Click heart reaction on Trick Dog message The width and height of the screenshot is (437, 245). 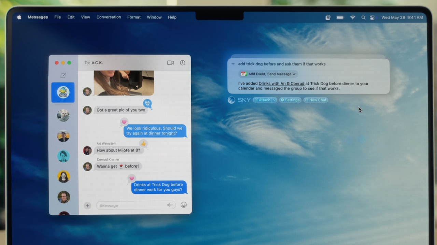coord(132,178)
